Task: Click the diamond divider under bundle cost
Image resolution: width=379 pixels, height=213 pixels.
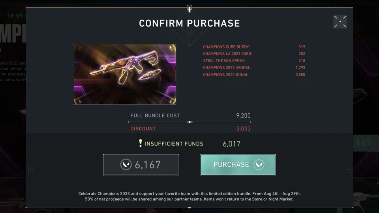Action: tap(189, 122)
